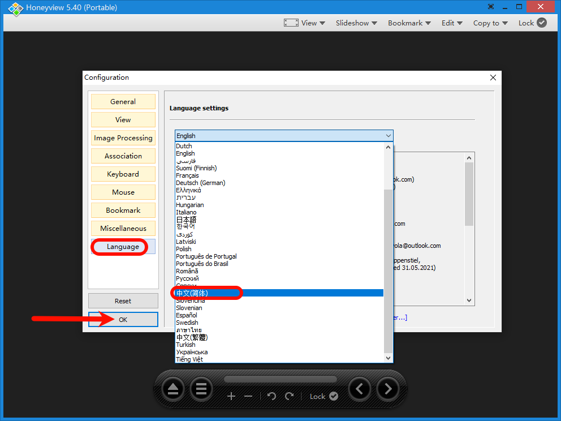The width and height of the screenshot is (561, 421).
Task: Open the General configuration tab
Action: [x=123, y=102]
